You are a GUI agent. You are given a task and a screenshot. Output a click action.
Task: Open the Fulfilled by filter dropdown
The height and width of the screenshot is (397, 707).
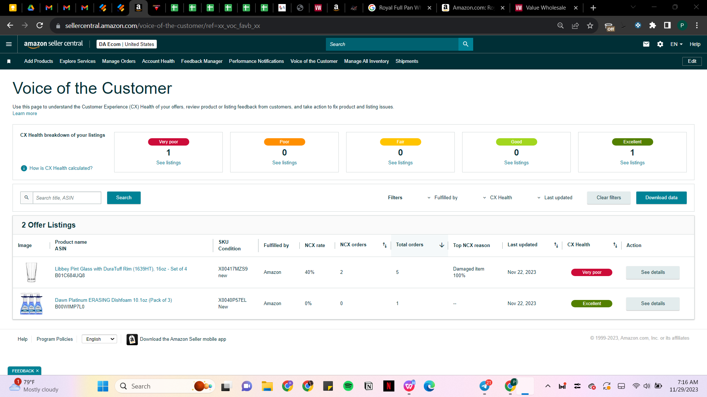[442, 198]
